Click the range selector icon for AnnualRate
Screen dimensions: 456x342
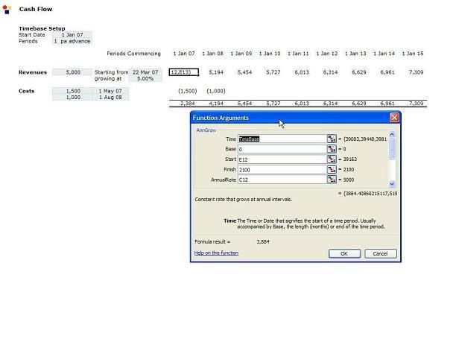coord(332,180)
